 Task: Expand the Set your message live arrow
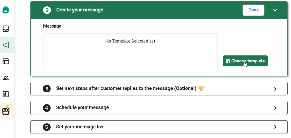click(x=275, y=127)
